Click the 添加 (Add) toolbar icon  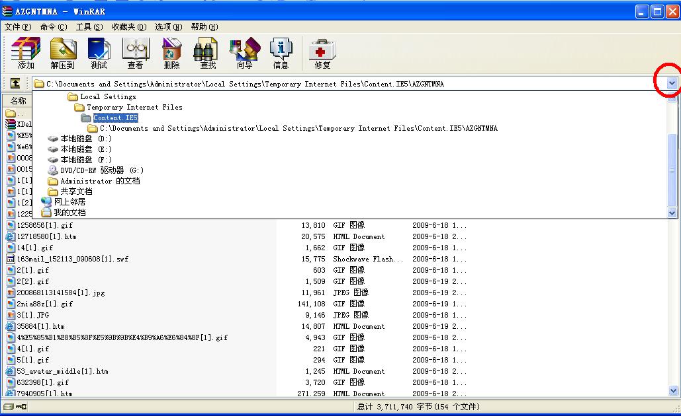pos(26,52)
